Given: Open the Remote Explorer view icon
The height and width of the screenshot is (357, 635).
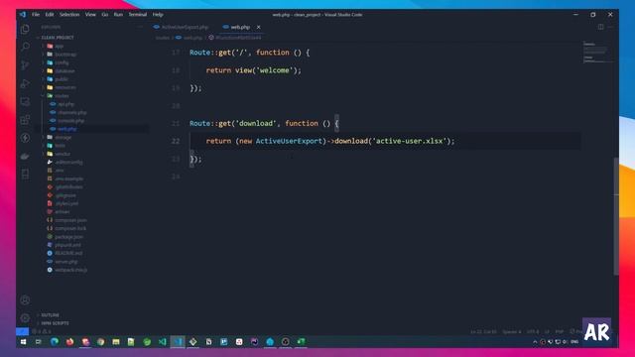Looking at the screenshot, I should tap(25, 101).
